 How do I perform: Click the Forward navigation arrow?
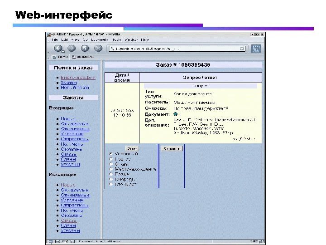72,49
